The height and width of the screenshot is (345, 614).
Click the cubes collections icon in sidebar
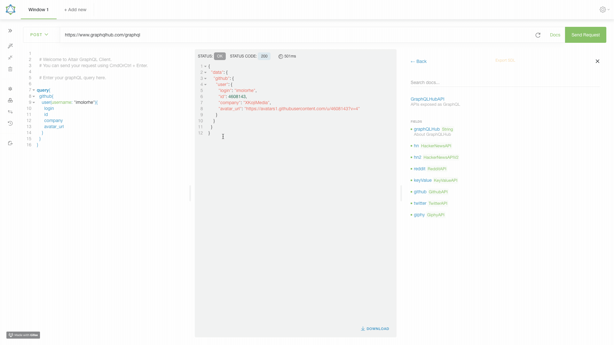click(x=10, y=100)
